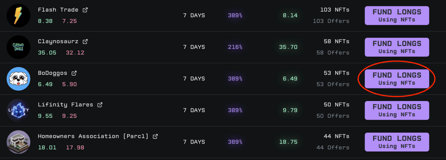446x160 pixels.
Task: Open BoDoggos external link icon
Action: (74, 73)
